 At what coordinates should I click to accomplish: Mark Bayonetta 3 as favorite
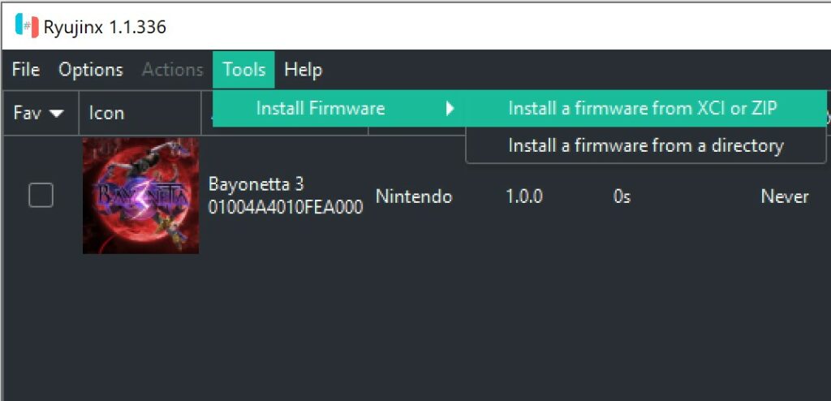(x=41, y=195)
